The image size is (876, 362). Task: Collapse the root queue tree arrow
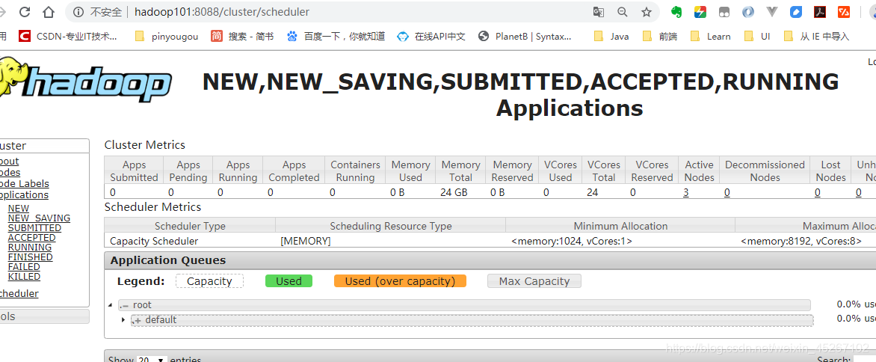tap(111, 305)
